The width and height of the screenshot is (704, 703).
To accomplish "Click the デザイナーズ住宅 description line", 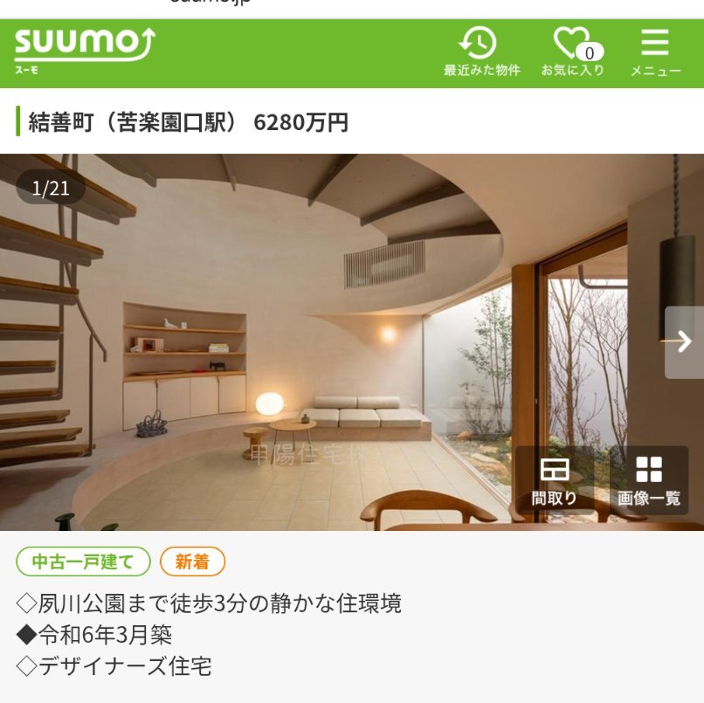I will point(114,666).
